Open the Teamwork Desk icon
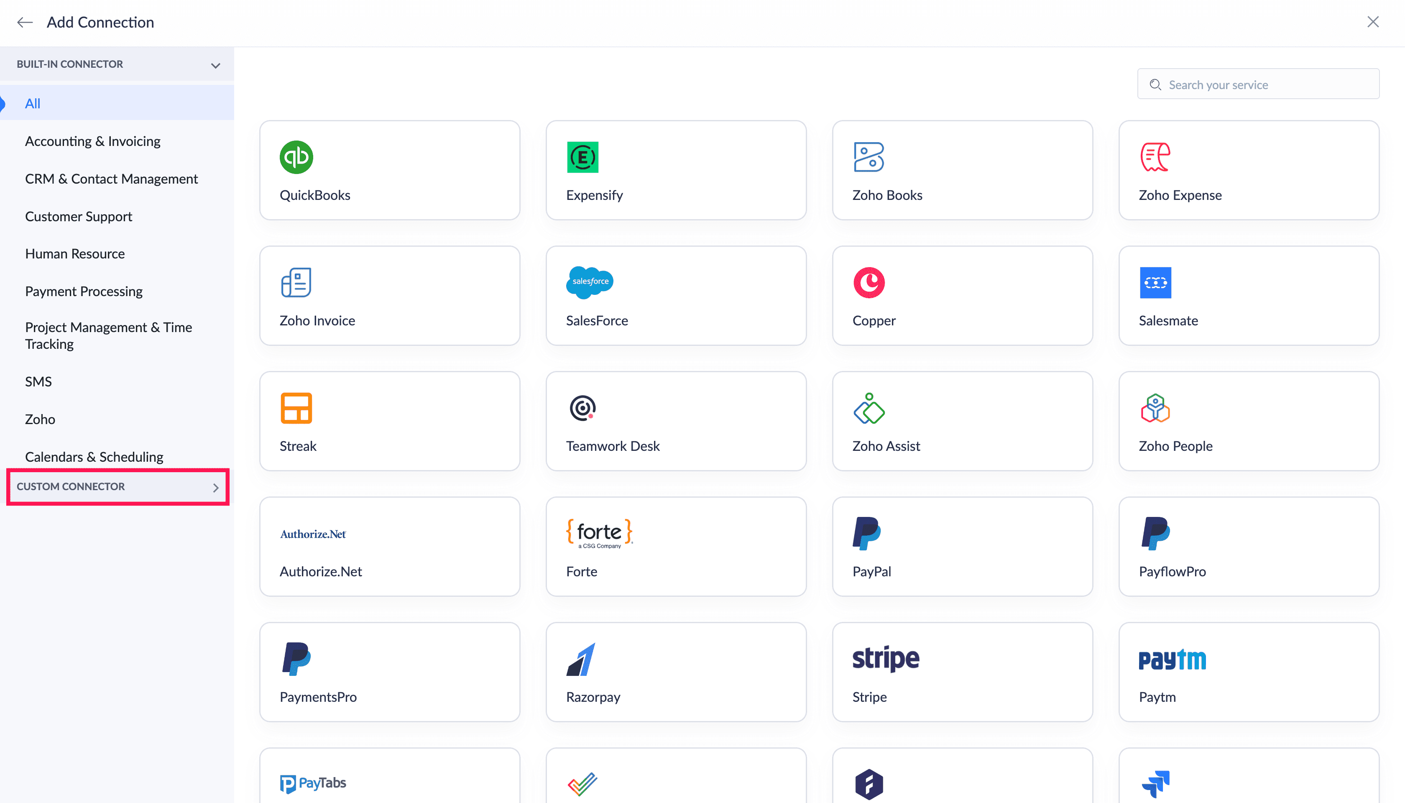Screen dimensions: 1405x803 582,408
